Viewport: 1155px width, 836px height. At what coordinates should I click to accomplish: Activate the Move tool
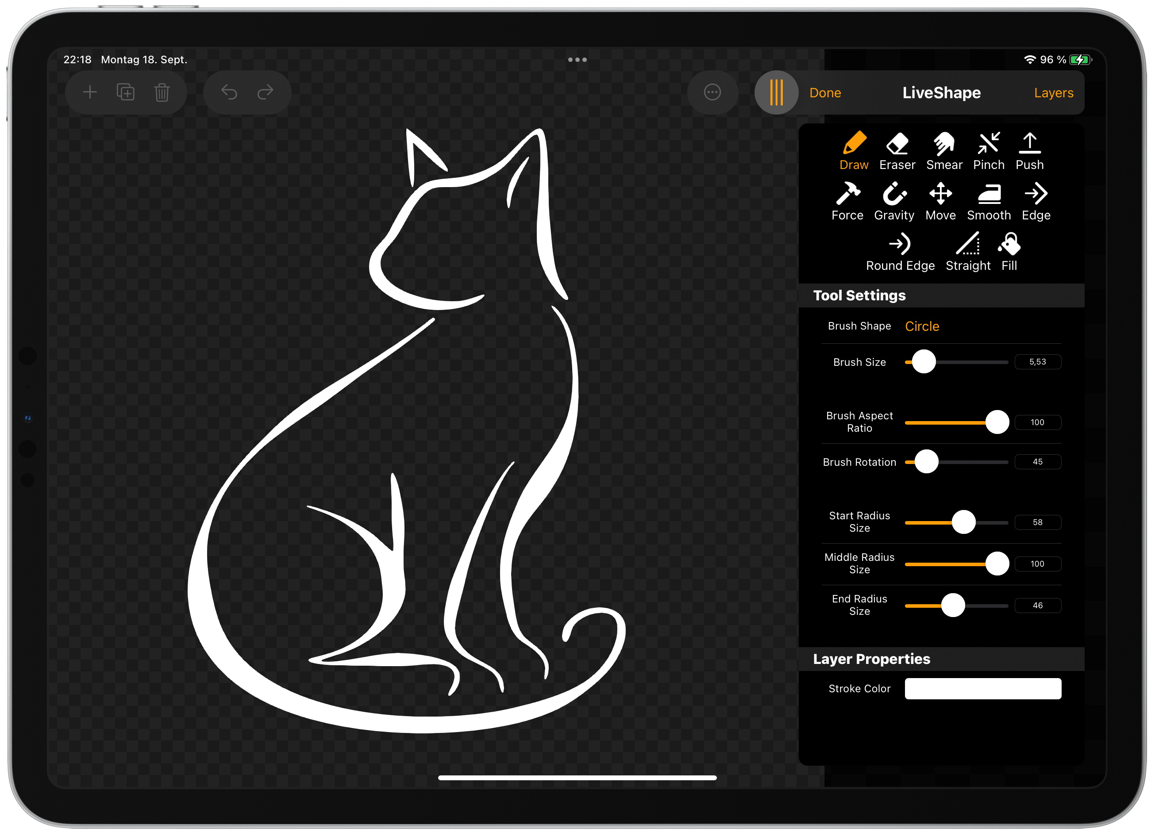point(940,201)
